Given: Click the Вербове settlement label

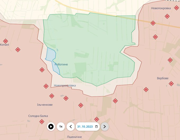Looking at the screenshot, I should (163, 78).
